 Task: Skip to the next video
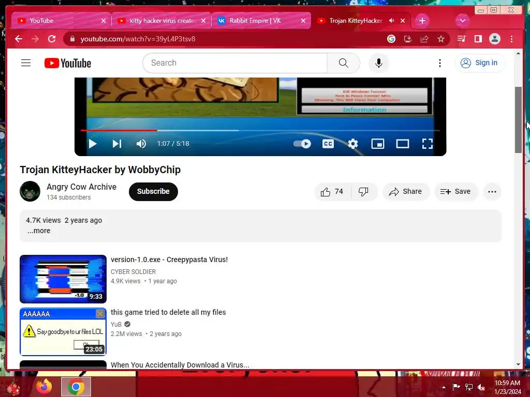(116, 144)
